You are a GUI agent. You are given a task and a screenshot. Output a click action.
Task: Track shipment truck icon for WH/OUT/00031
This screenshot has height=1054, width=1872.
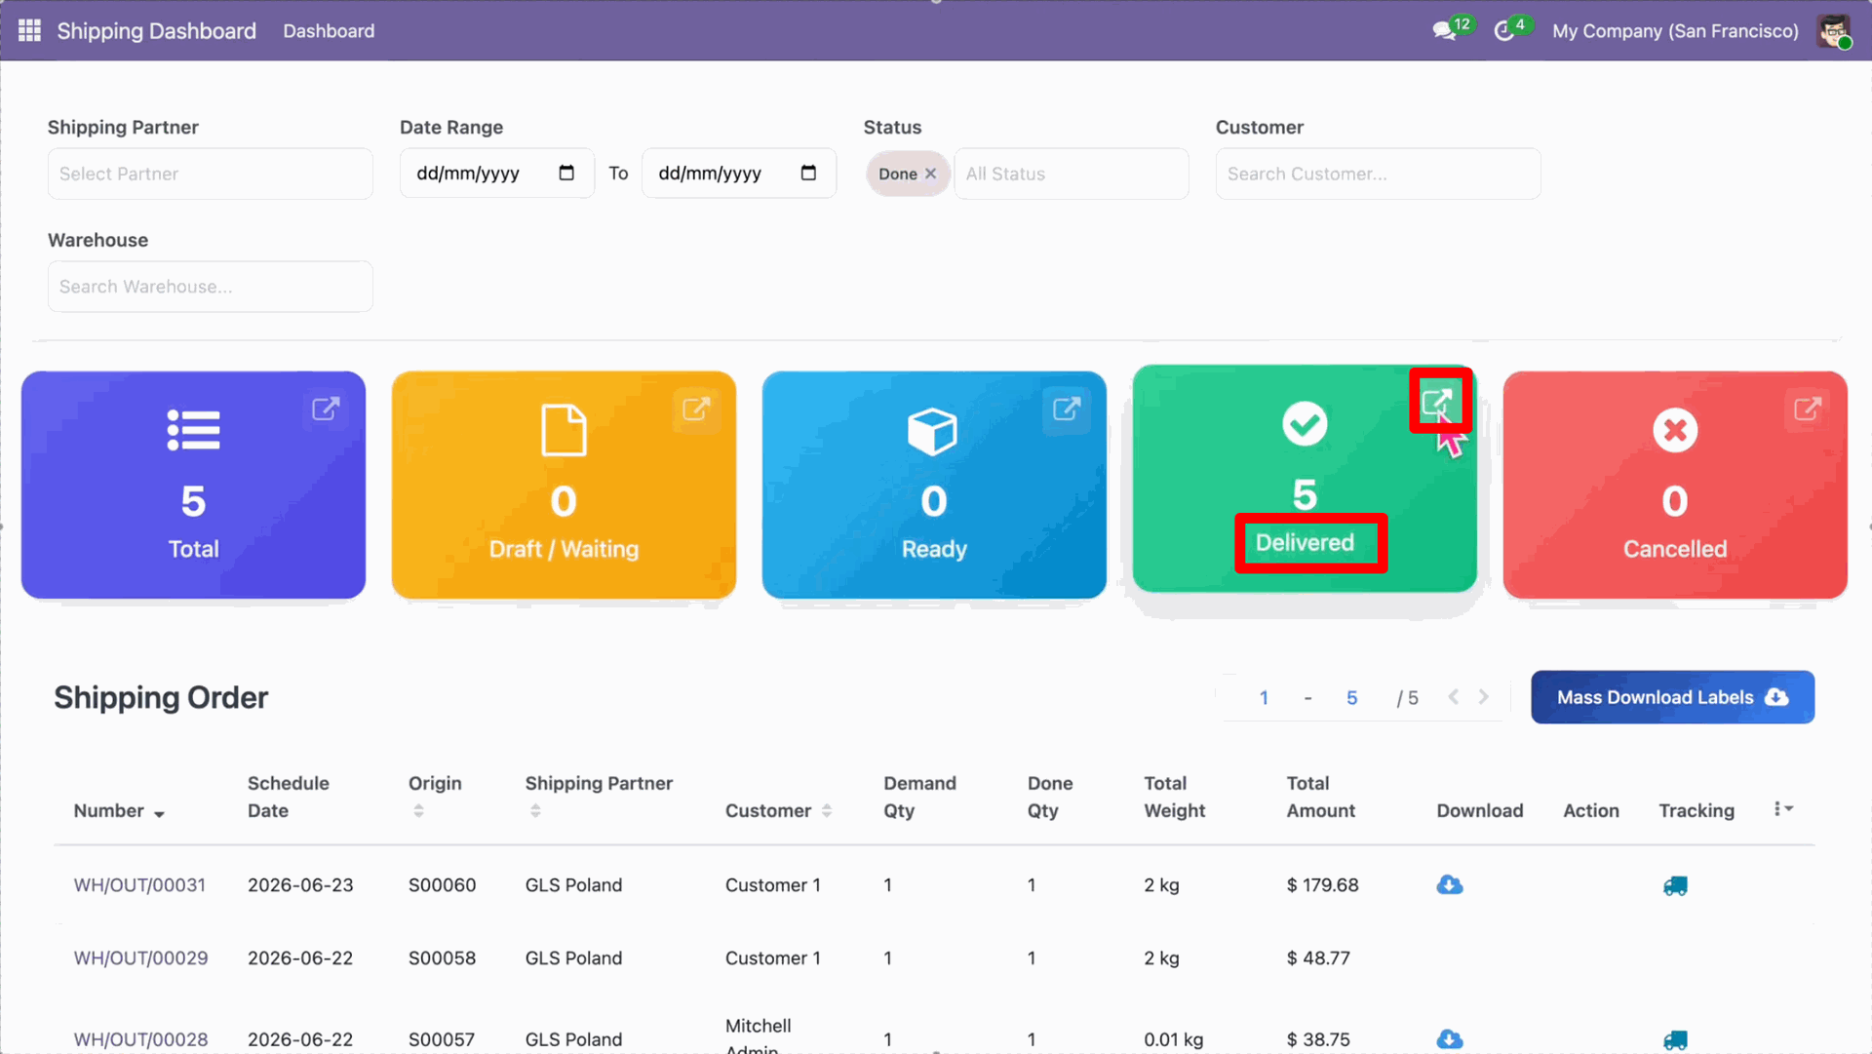1675,885
